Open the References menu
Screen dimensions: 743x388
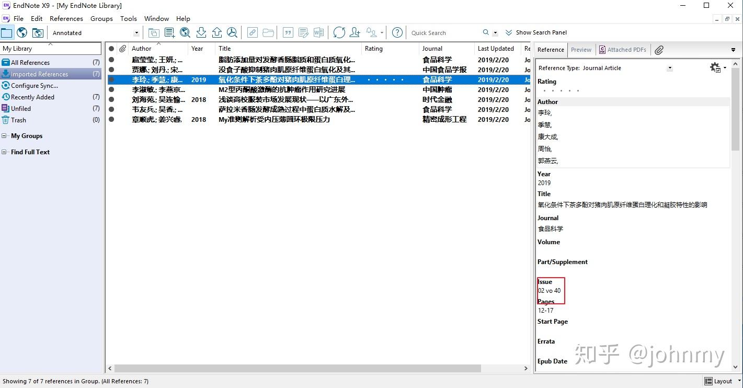coord(66,18)
